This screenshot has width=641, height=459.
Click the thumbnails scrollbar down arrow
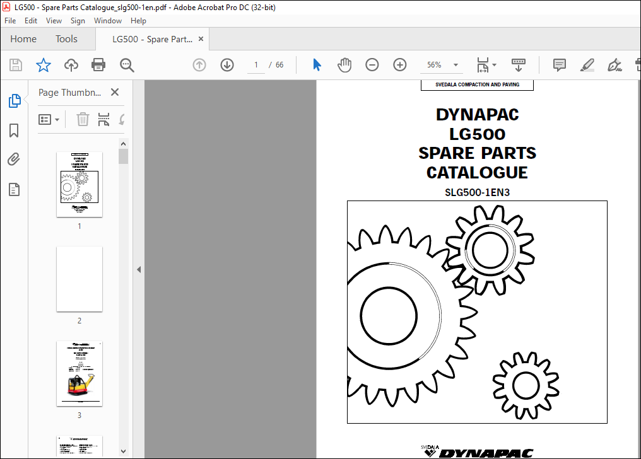[x=124, y=451]
